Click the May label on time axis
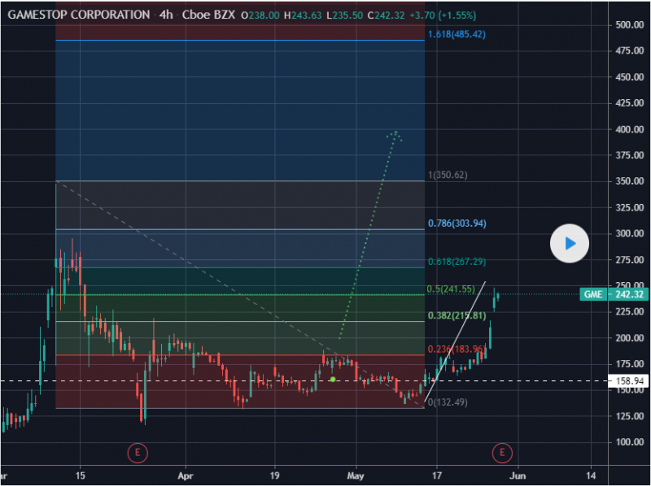The image size is (651, 486). [355, 475]
